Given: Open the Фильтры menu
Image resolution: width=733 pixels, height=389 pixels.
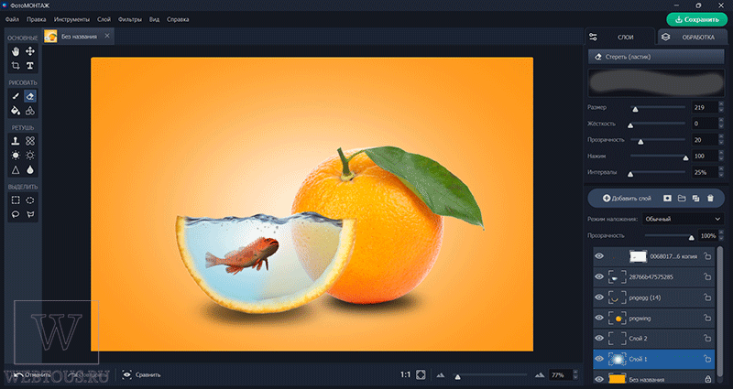Looking at the screenshot, I should tap(130, 19).
